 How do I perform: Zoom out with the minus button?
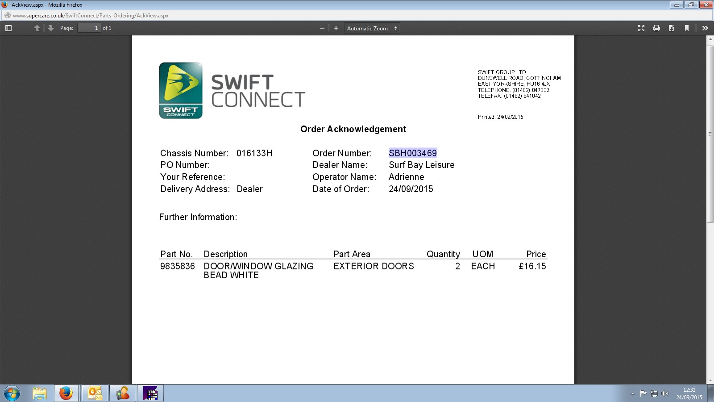(322, 28)
